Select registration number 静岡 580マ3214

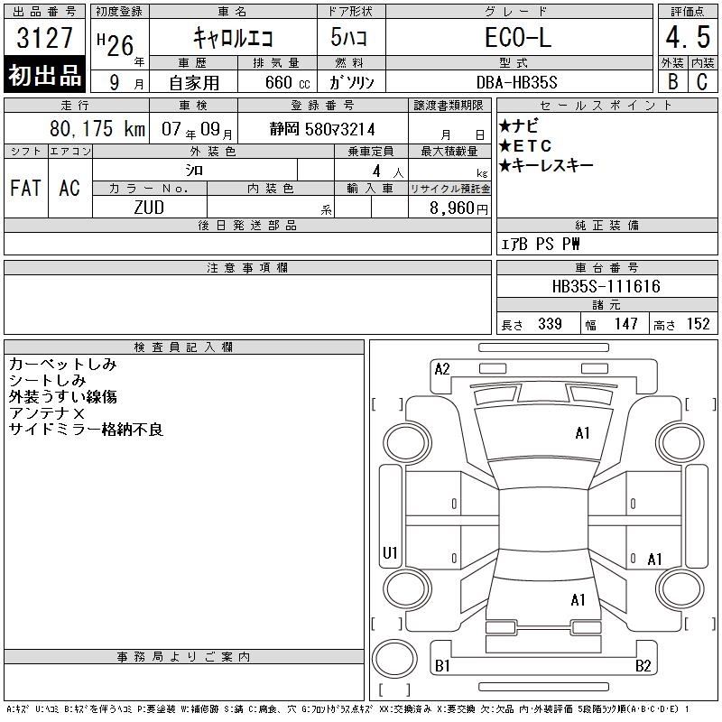point(322,129)
